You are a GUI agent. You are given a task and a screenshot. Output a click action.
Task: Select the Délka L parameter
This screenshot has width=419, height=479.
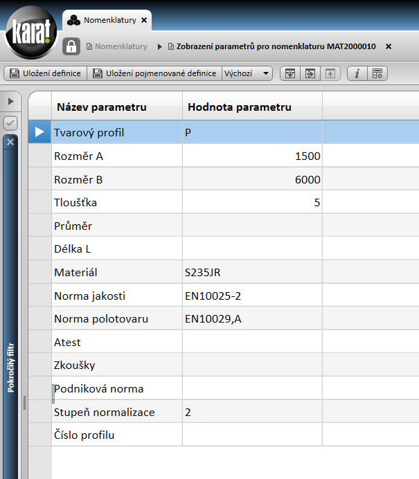[x=73, y=249]
